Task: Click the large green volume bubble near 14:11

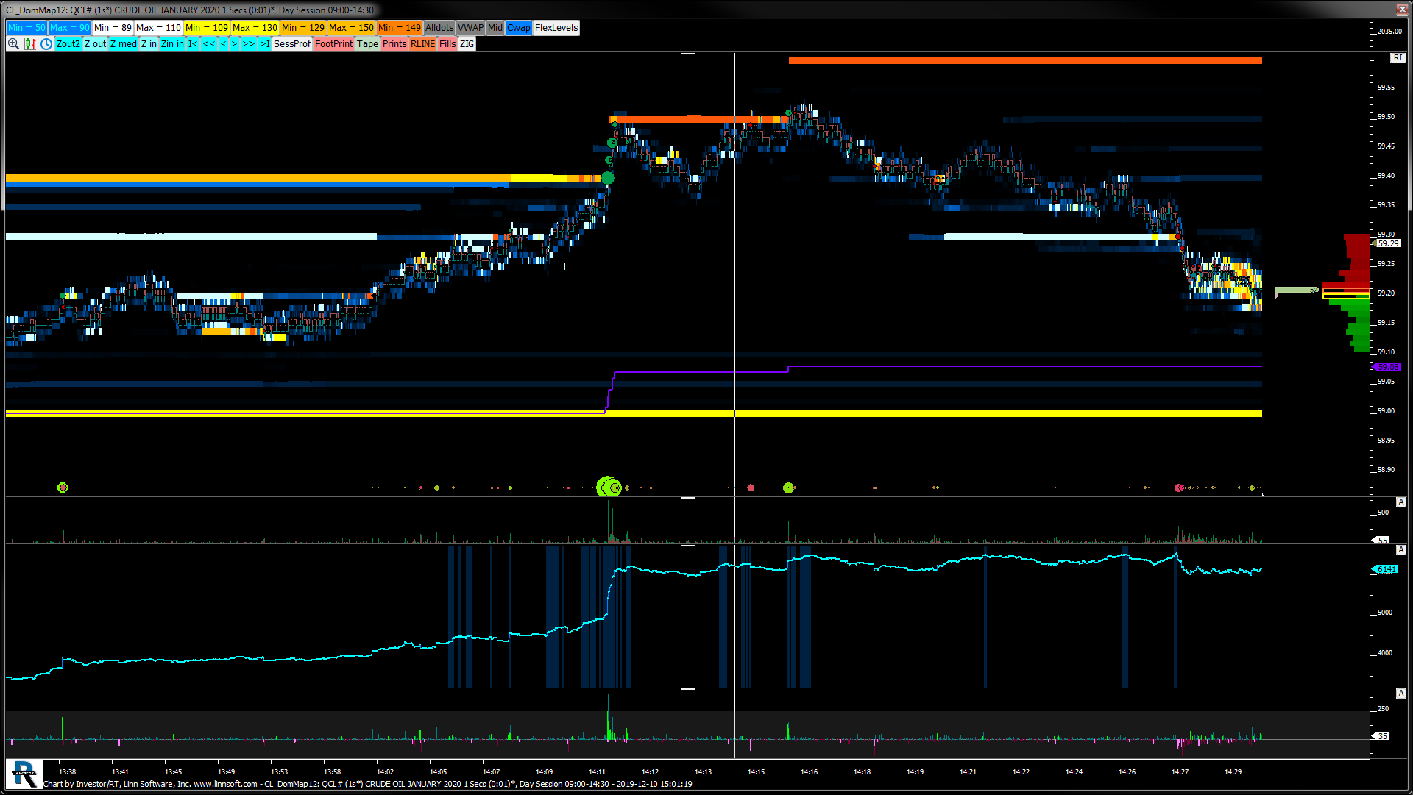Action: [609, 487]
